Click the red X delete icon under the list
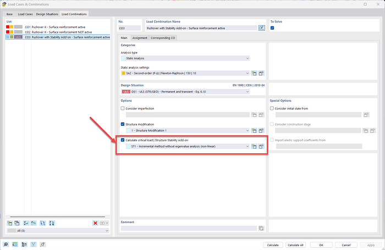This screenshot has width=385, height=250. 96,223
